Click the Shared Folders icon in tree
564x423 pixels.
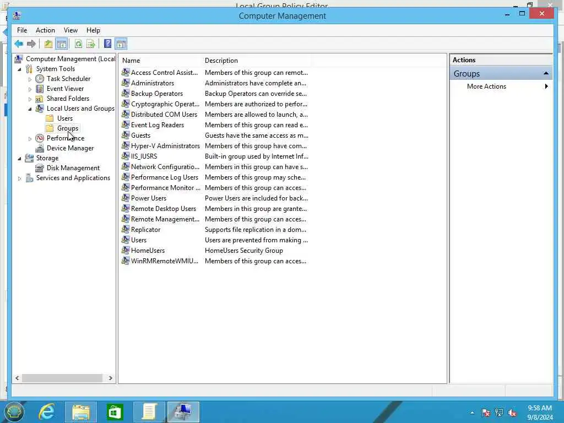(x=40, y=99)
